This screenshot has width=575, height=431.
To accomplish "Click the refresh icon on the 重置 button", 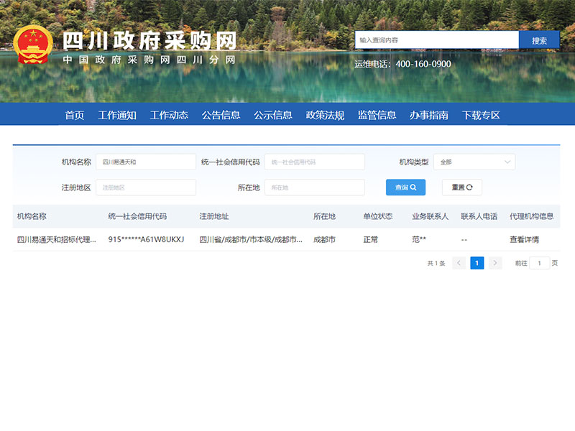I will click(x=471, y=187).
